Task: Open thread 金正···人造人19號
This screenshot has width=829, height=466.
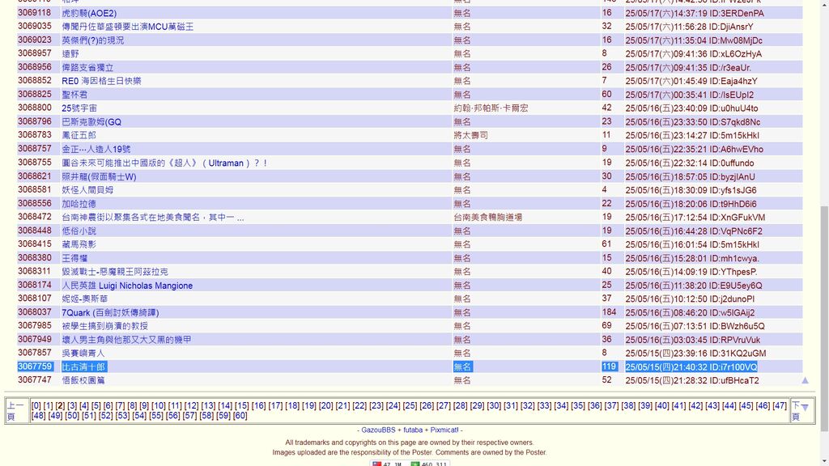Action: [96, 149]
